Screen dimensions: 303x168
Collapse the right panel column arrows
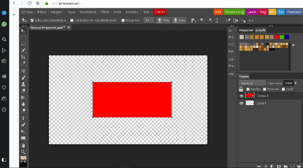click(271, 26)
